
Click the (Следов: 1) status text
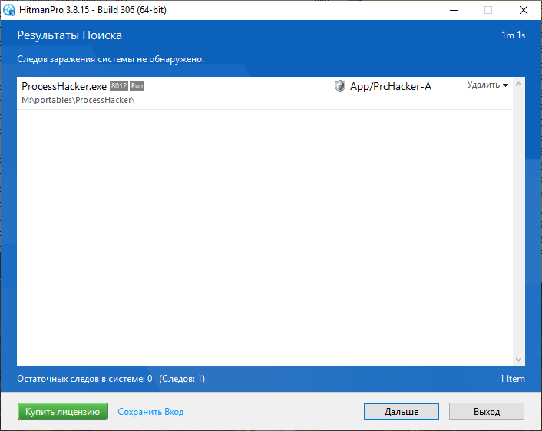182,379
